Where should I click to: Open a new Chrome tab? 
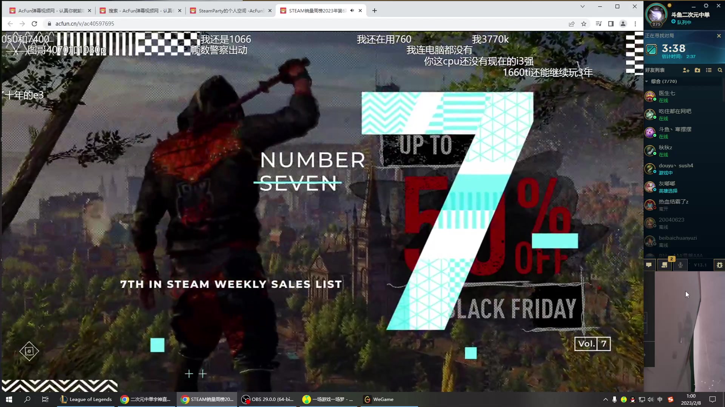[x=374, y=11]
